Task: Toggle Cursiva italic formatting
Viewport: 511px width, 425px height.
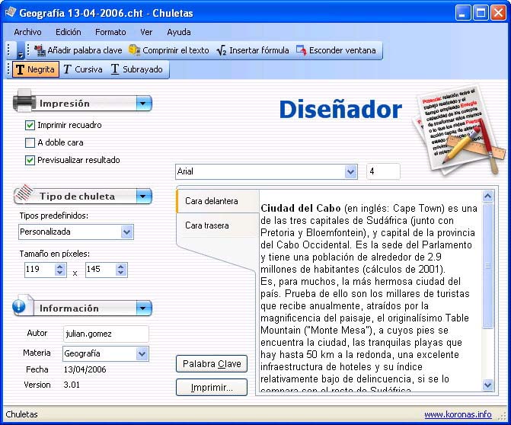Action: (x=83, y=69)
